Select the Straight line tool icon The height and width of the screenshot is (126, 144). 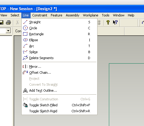25,22
